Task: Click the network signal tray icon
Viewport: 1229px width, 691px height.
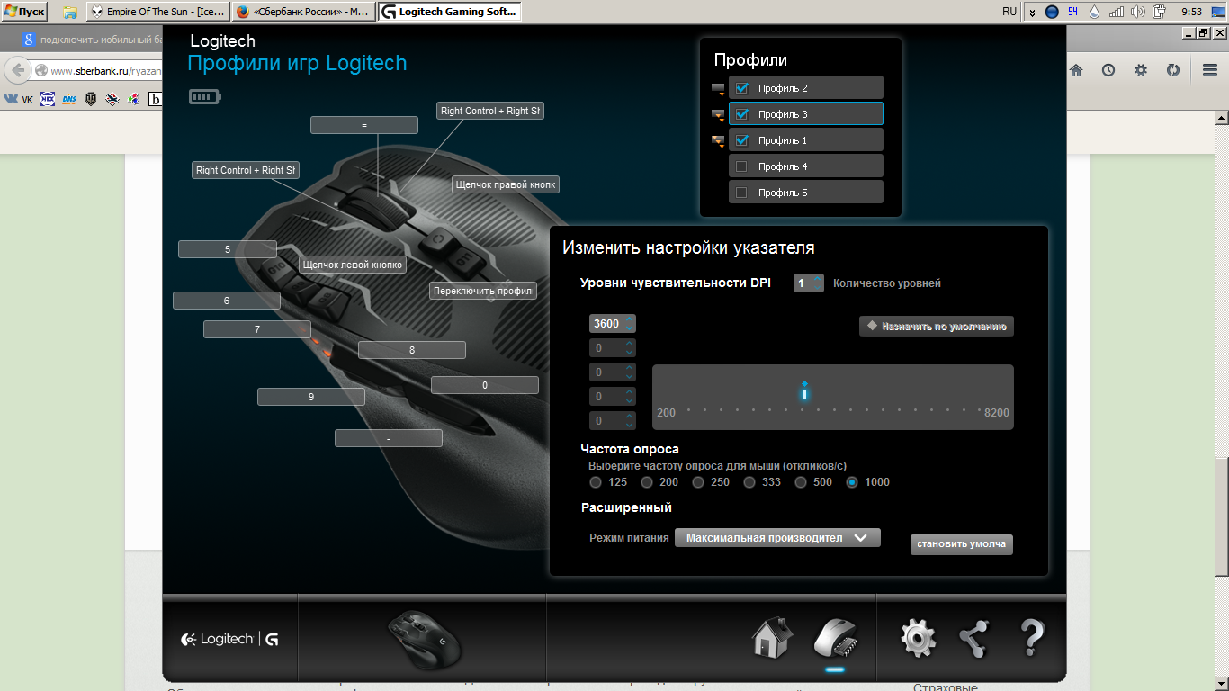Action: [x=1117, y=12]
